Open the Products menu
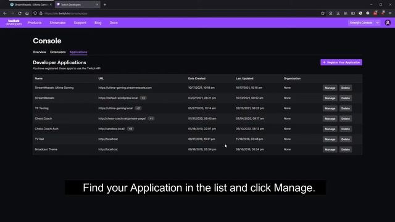Image resolution: width=395 pixels, height=222 pixels. 35,23
